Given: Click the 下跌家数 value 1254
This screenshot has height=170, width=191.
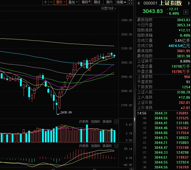Looking at the screenshot, I should click(186, 87).
